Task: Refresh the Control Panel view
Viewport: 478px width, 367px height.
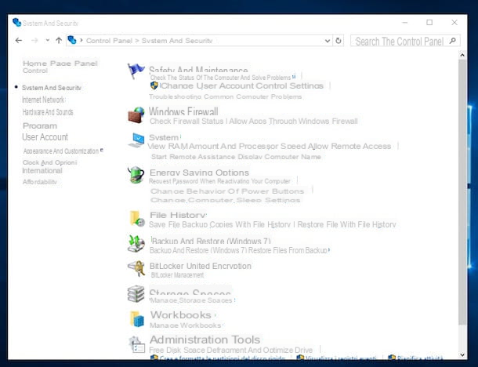Action: click(339, 41)
